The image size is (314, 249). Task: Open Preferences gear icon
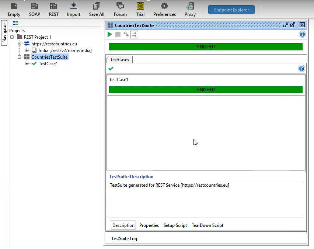[x=164, y=9]
